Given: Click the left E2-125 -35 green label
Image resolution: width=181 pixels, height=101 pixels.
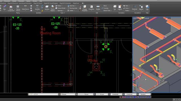Looking at the screenshot, I should pyautogui.click(x=17, y=26).
